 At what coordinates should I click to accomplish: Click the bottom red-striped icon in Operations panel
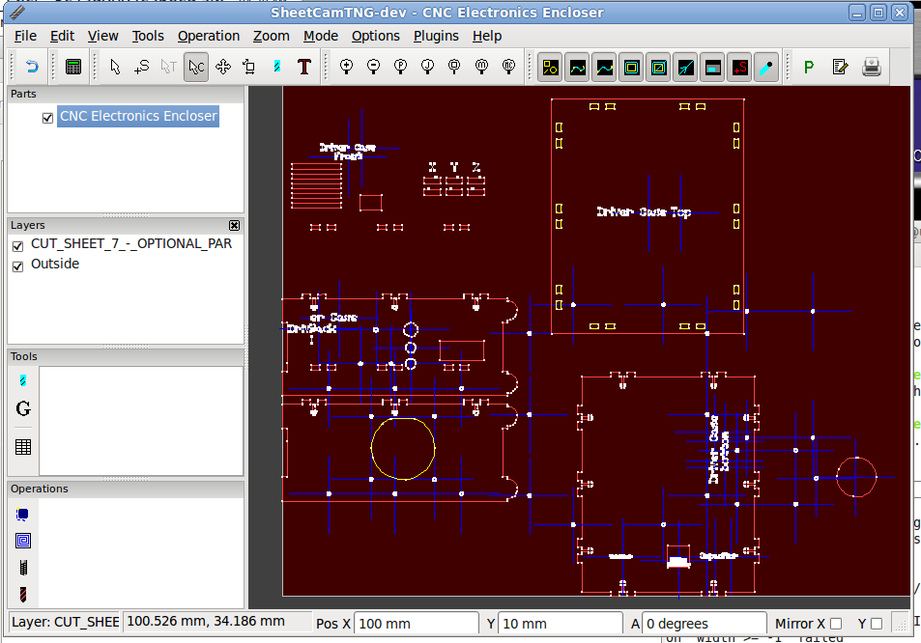coord(23,595)
